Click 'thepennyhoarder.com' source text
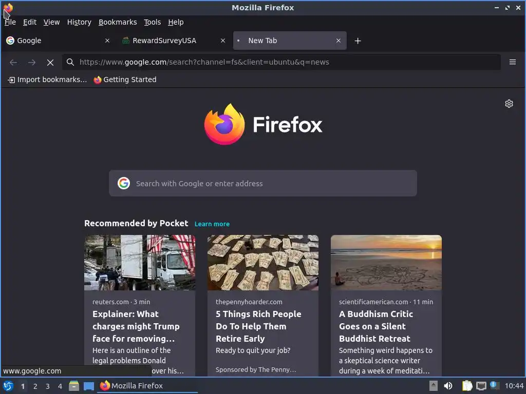Screen dimensions: 526x394 [249, 302]
